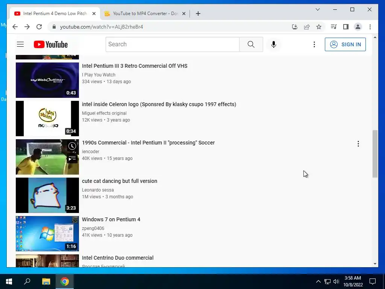Image resolution: width=385 pixels, height=289 pixels.
Task: Open Windows 7 on Pentium 4 title
Action: [111, 219]
